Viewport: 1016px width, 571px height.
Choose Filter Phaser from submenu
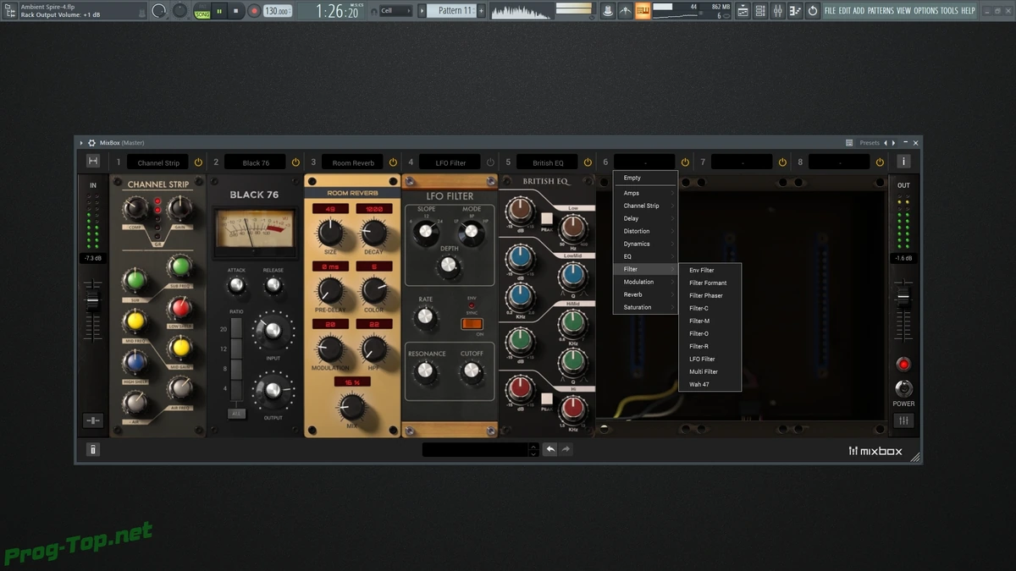(x=710, y=296)
